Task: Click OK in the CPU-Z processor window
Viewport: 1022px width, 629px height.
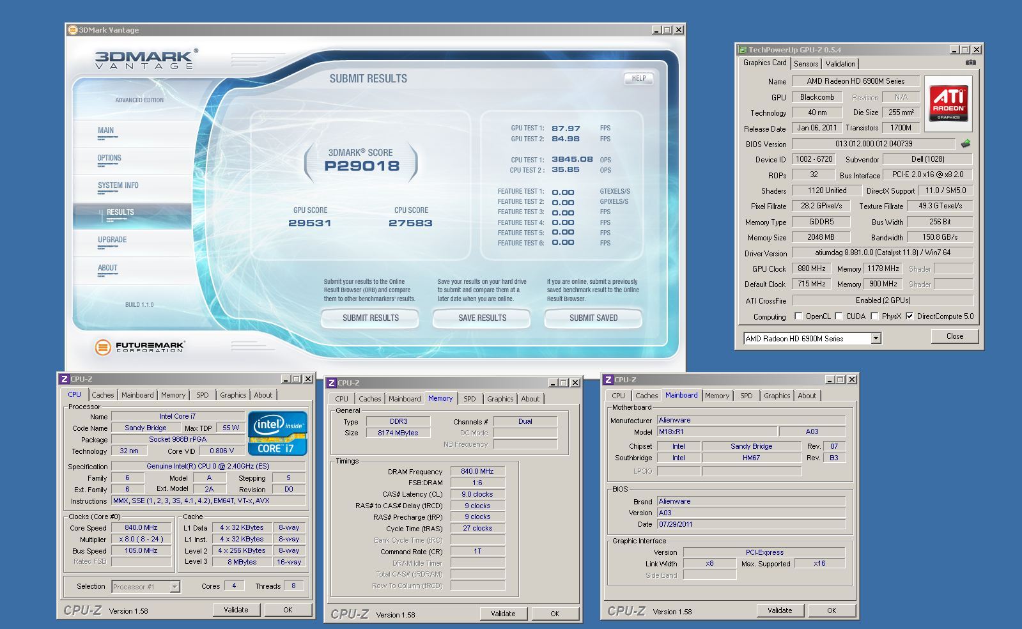Action: (x=288, y=610)
